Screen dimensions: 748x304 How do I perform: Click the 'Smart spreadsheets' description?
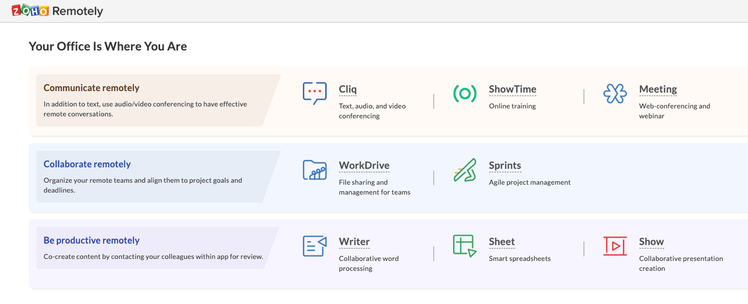click(520, 258)
